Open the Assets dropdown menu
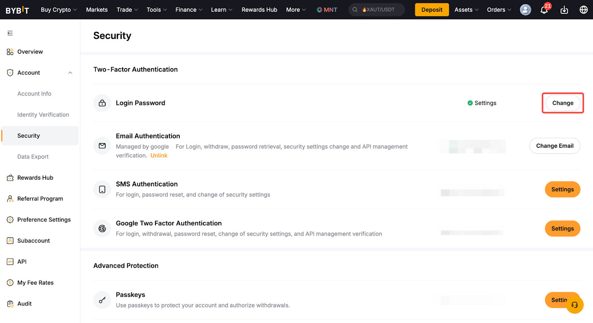Viewport: 593px width, 323px height. coord(466,10)
